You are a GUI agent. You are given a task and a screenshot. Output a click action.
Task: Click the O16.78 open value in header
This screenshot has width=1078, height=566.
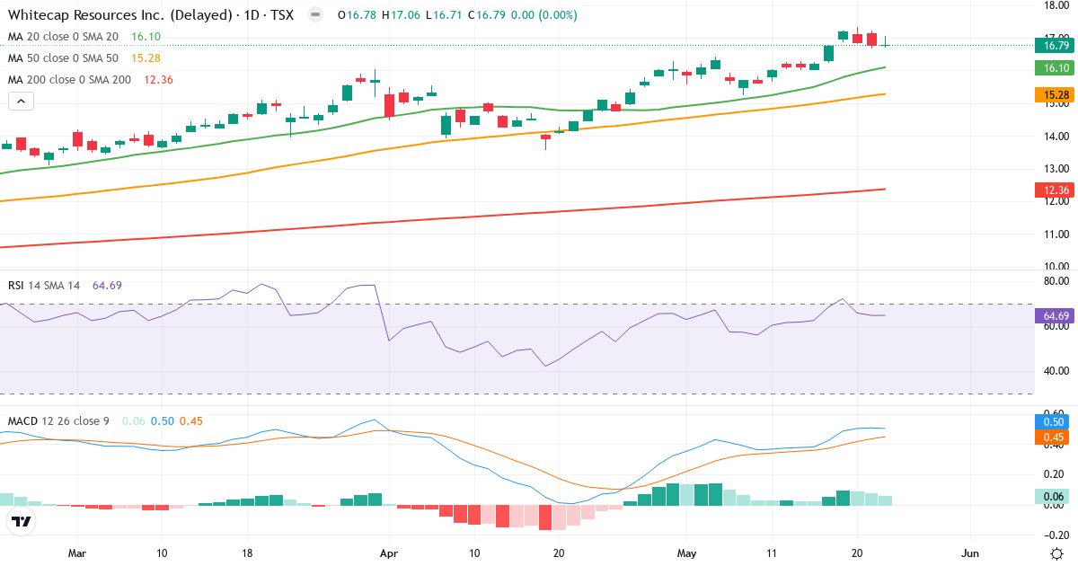(357, 15)
